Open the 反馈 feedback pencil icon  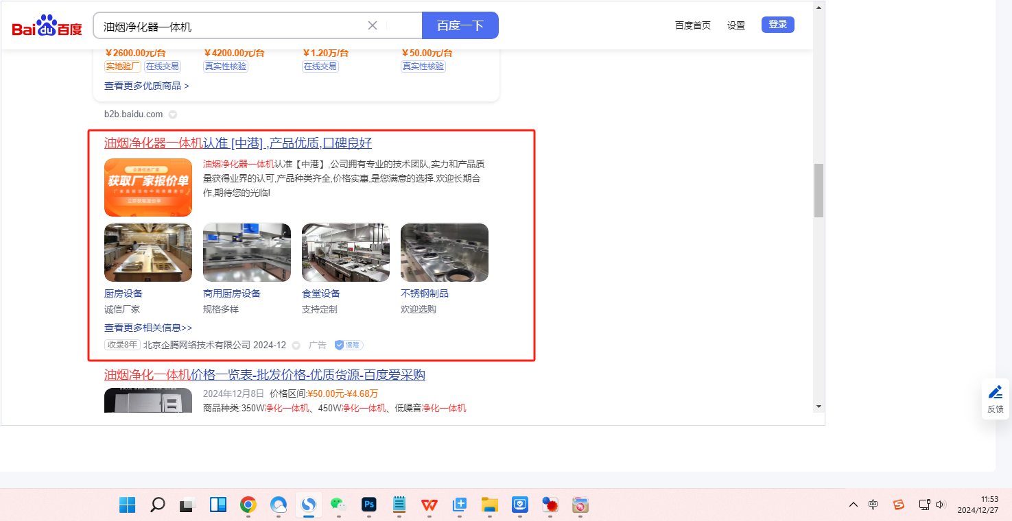995,393
